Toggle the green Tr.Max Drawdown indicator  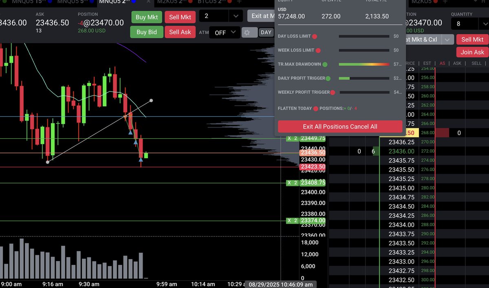[324, 64]
